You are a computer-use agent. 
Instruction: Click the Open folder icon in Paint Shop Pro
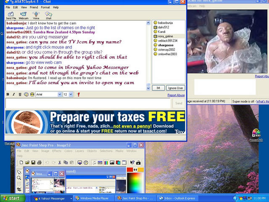[x=27, y=162]
